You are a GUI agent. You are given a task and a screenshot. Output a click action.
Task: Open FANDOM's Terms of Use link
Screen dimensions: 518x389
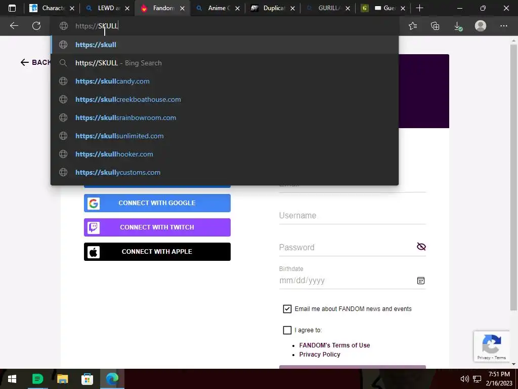(334, 345)
